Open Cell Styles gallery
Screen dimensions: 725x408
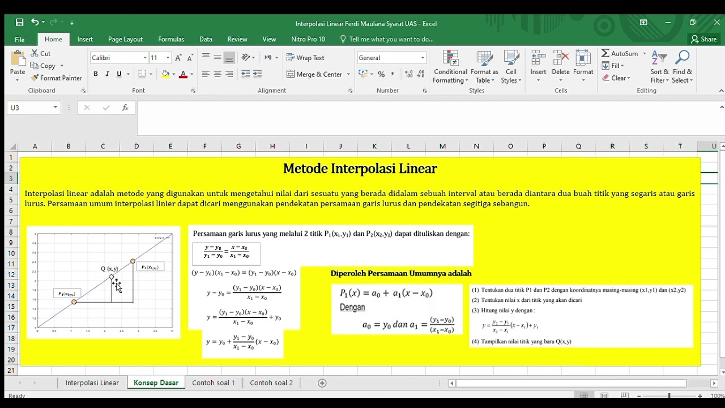(511, 67)
